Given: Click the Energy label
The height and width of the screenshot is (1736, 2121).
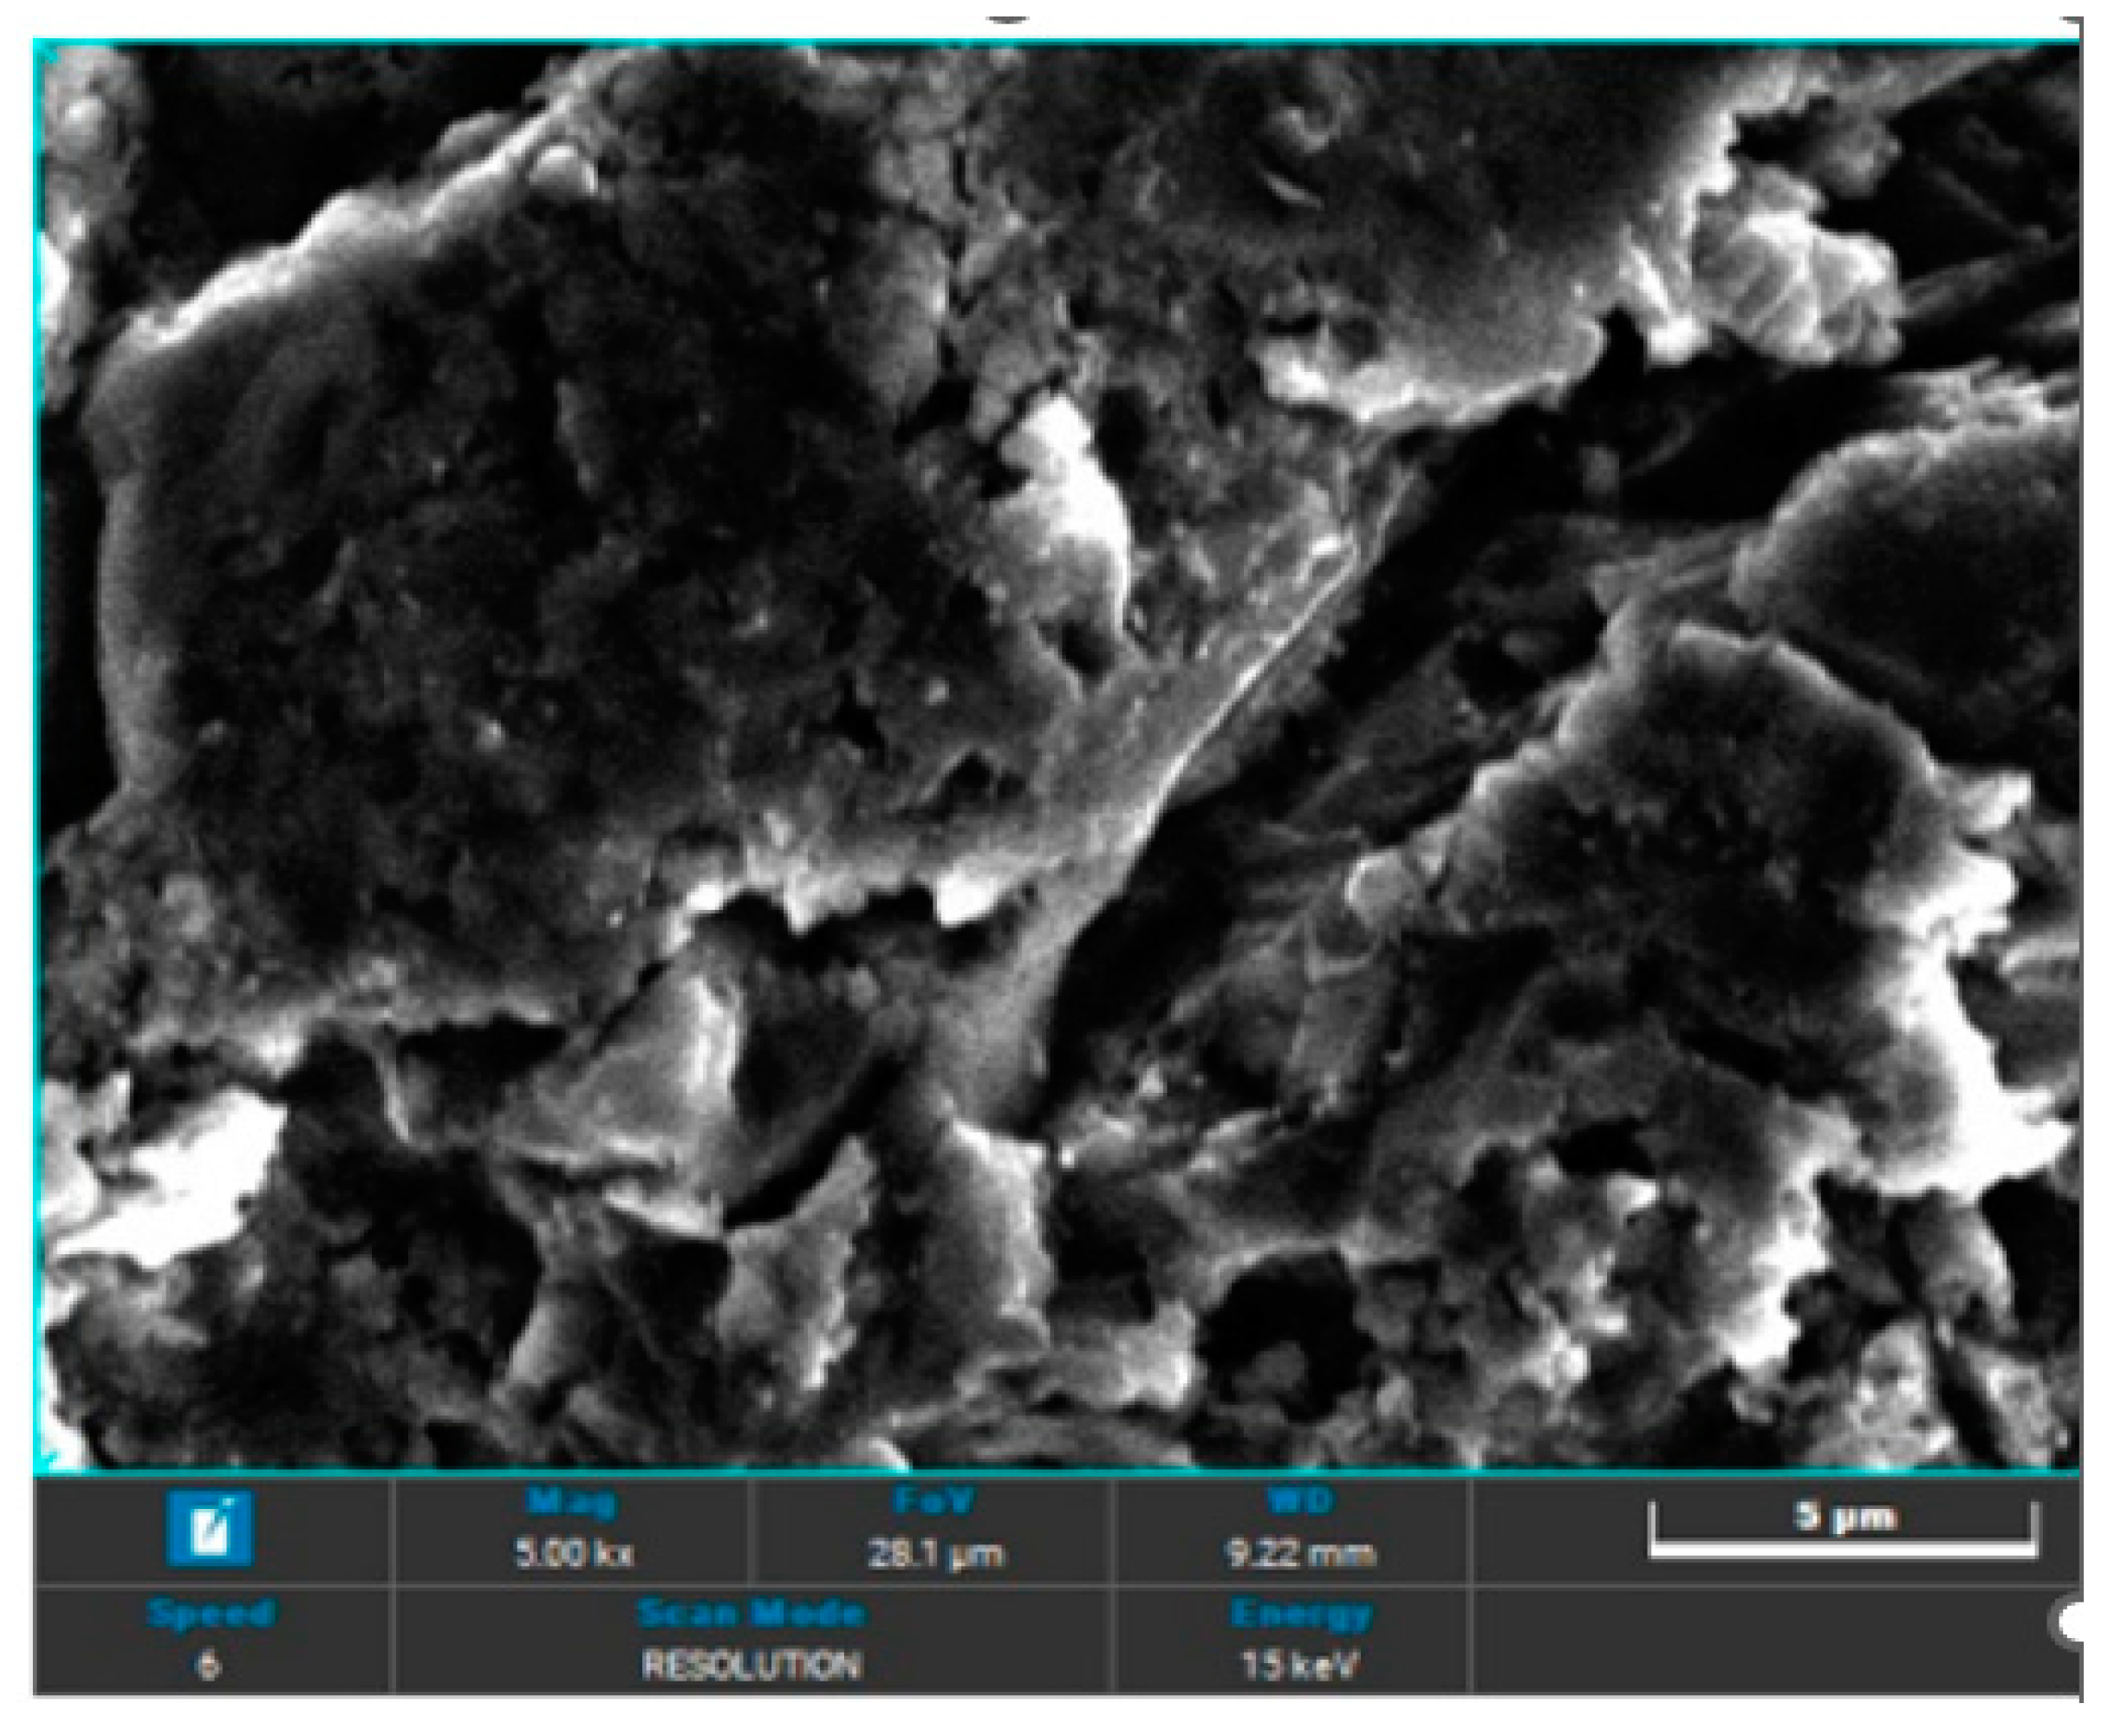Looking at the screenshot, I should [x=1300, y=1614].
